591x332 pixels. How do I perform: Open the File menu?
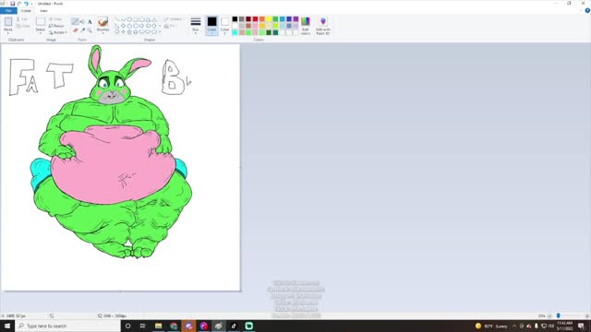tap(8, 10)
